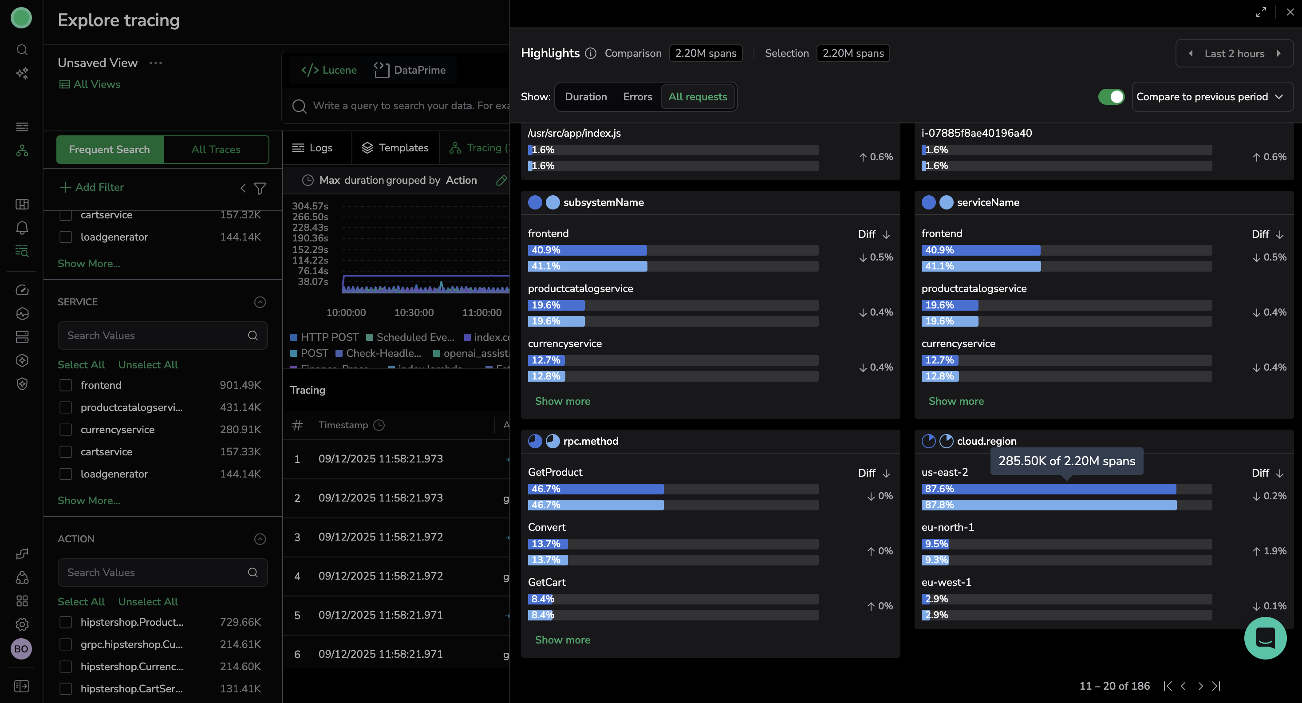Viewport: 1302px width, 703px height.
Task: Collapse the SERVICE filter section
Action: point(260,302)
